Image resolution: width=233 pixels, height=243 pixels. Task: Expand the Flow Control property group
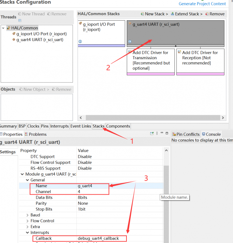coord(27,221)
